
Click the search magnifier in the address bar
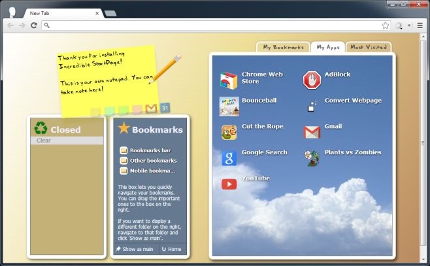pos(47,25)
